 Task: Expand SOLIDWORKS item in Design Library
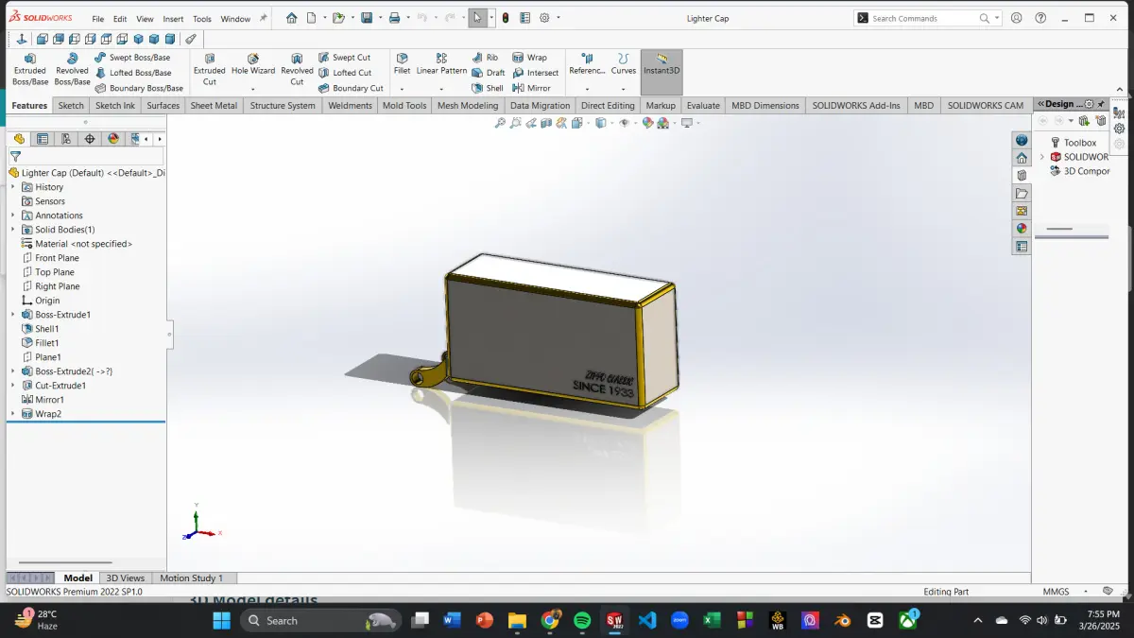pyautogui.click(x=1042, y=157)
